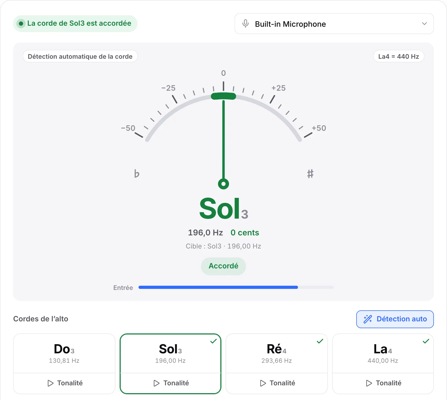Viewport: 447px width, 400px height.
Task: Click the −25 gauge label
Action: (168, 88)
